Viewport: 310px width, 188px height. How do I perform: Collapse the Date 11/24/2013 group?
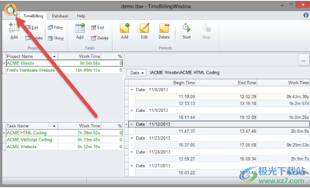(x=131, y=152)
